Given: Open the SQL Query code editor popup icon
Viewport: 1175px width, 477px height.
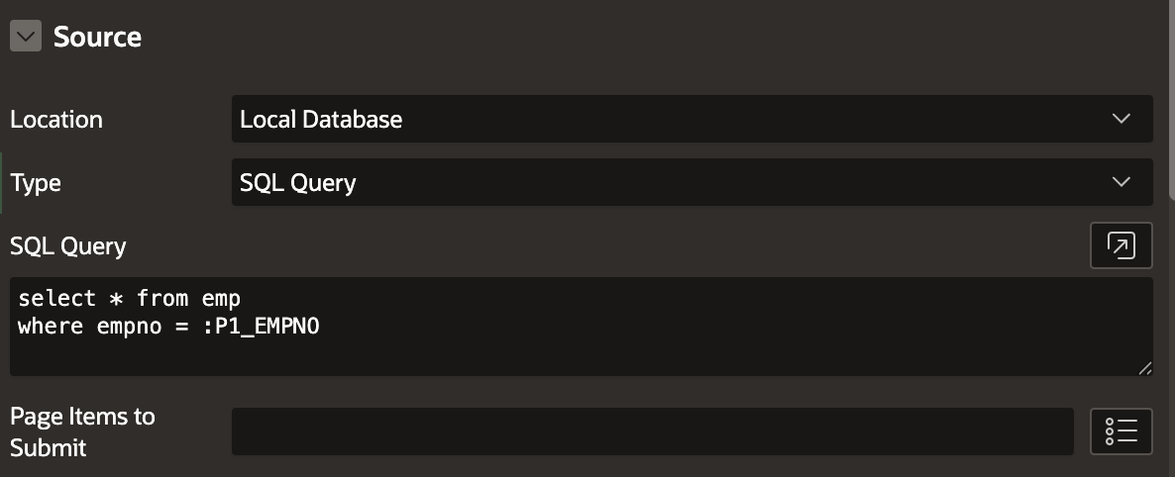Looking at the screenshot, I should tap(1122, 245).
